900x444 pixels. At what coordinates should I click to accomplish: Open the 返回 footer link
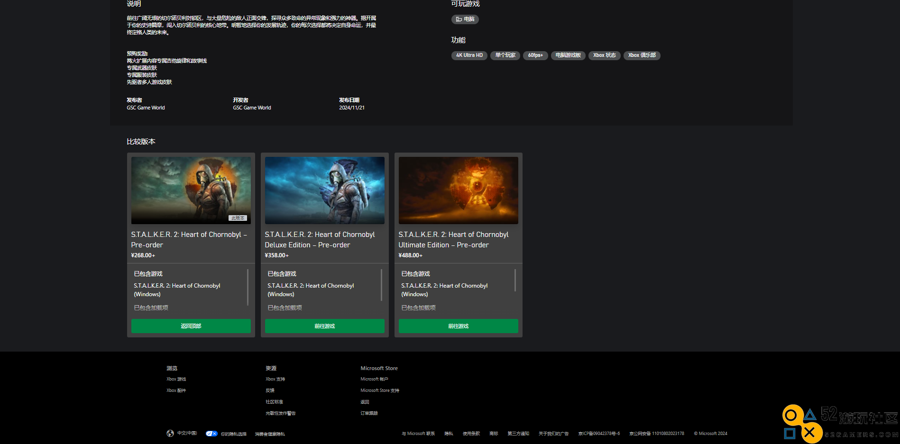coord(365,402)
